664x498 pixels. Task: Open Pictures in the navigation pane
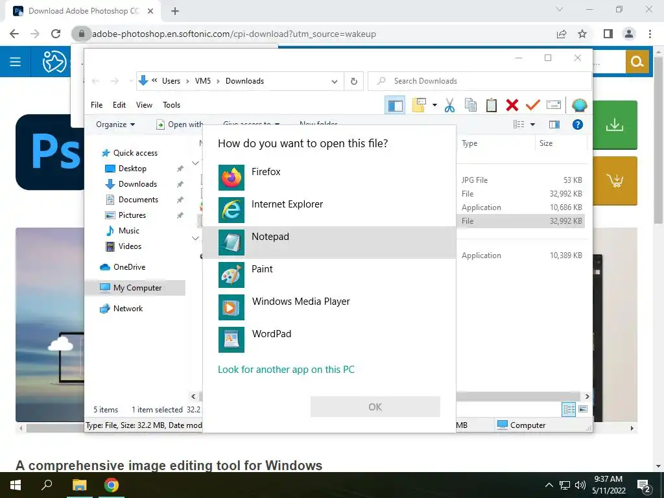pos(132,215)
